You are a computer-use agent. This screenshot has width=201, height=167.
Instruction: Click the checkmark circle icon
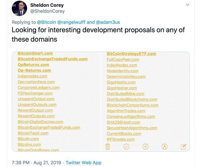tap(126, 147)
